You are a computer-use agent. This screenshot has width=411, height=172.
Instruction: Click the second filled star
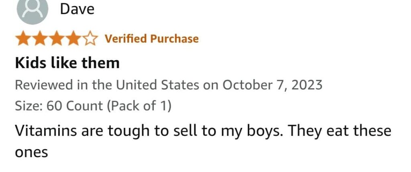tap(40, 39)
